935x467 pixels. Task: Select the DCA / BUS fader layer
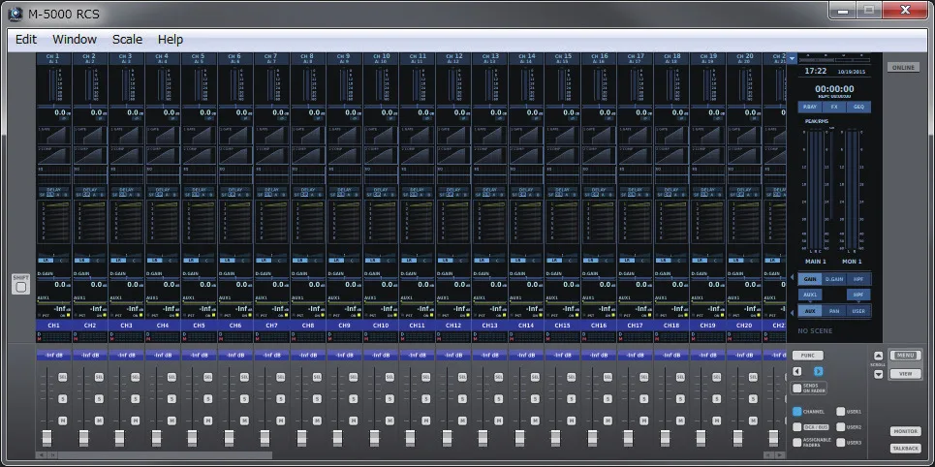click(797, 427)
